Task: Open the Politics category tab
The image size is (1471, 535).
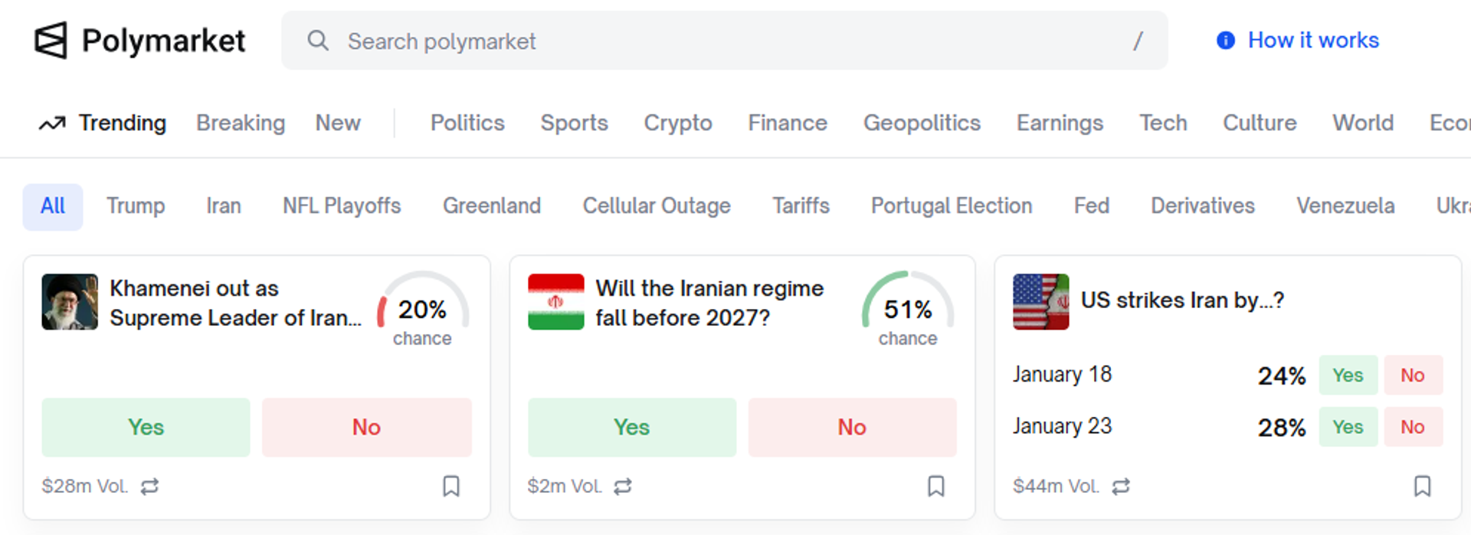Action: (467, 123)
